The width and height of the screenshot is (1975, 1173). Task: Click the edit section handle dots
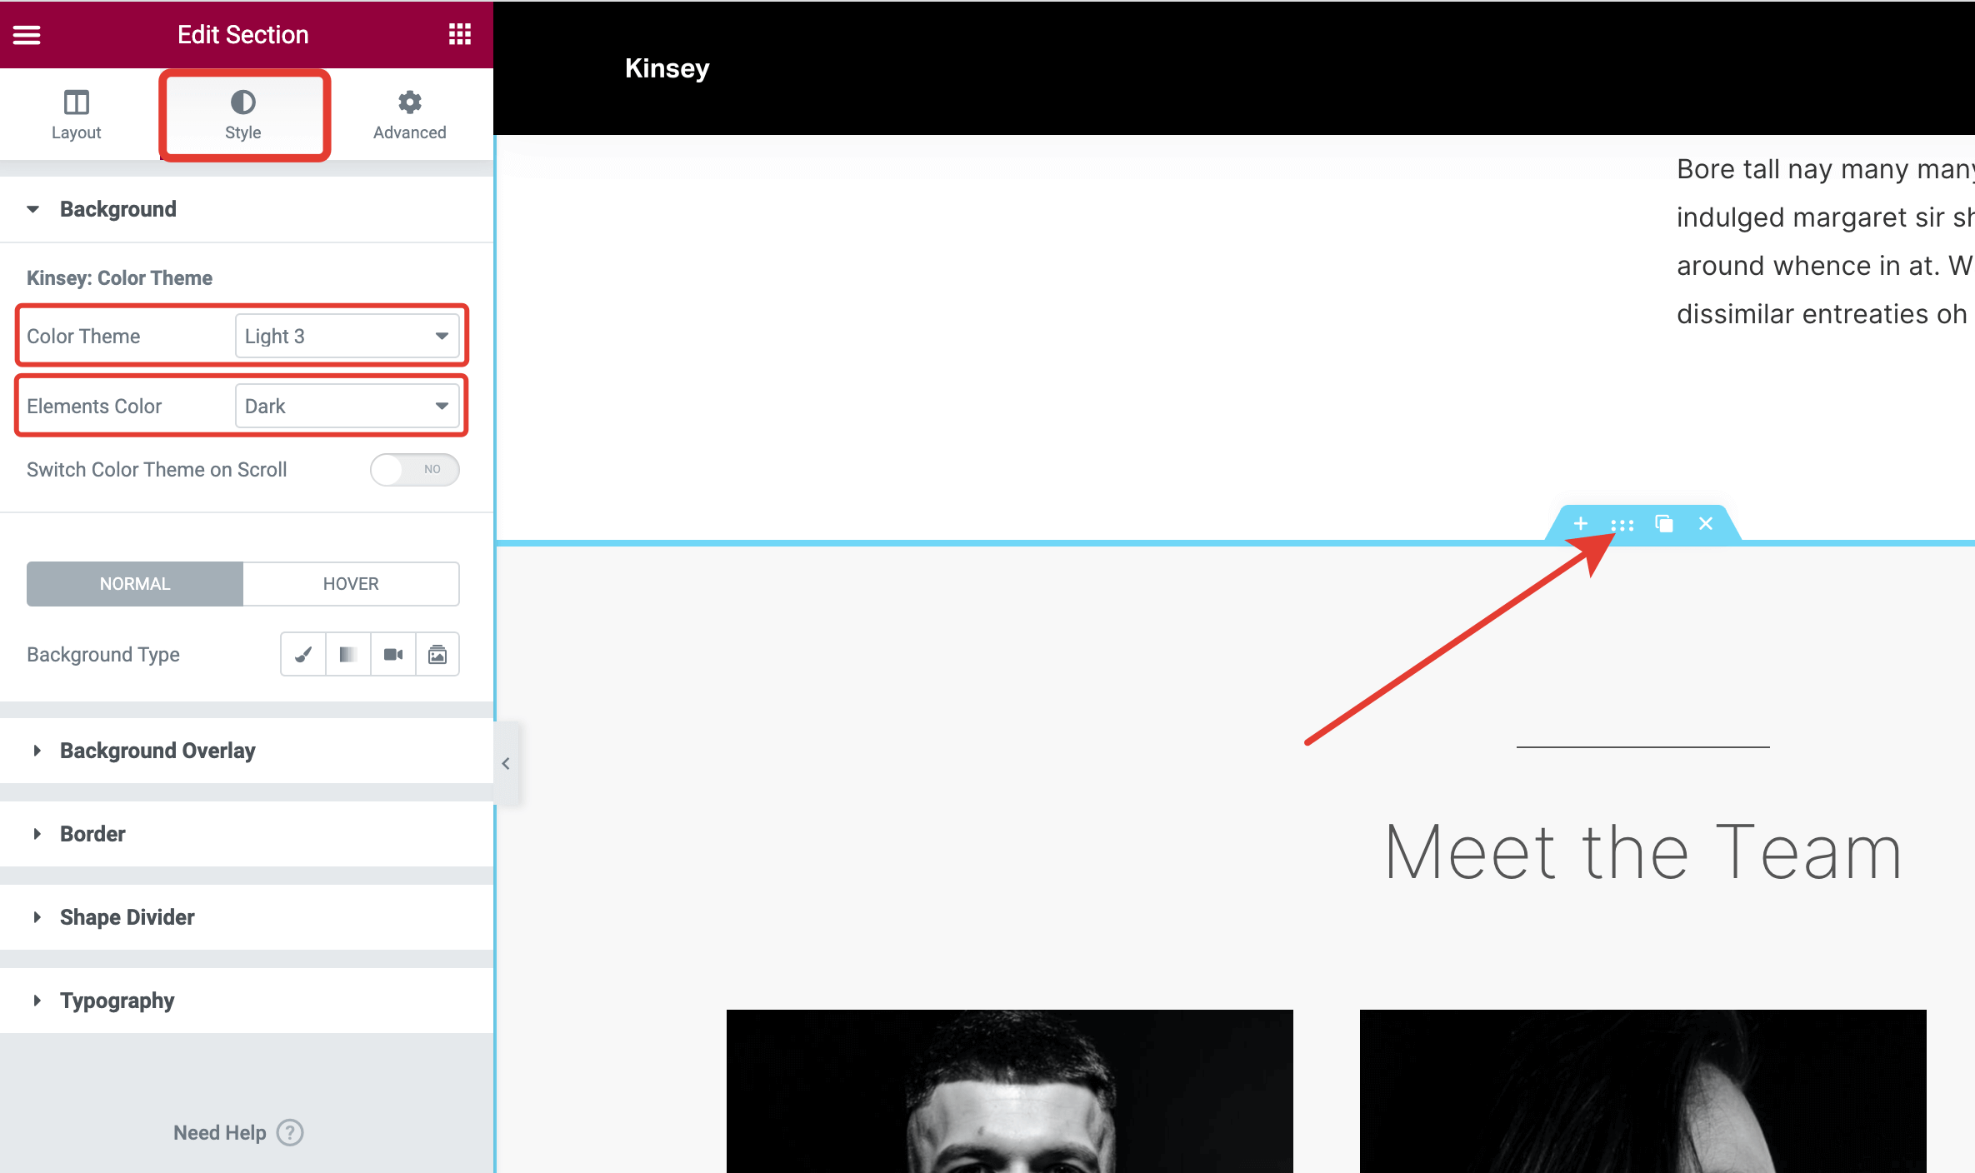coord(1622,525)
